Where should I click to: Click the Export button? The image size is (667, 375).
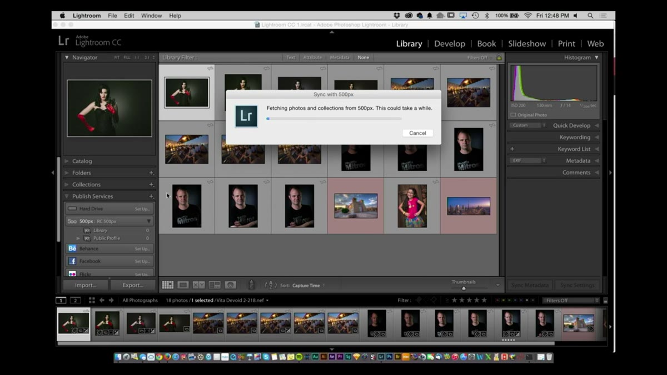pos(133,285)
